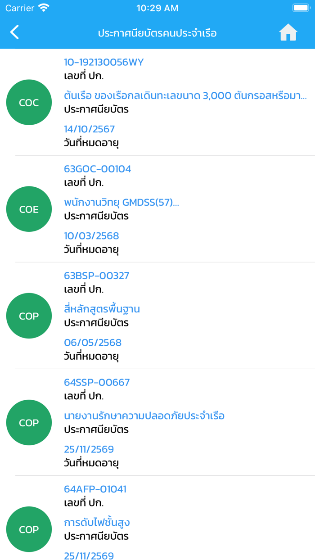Image resolution: width=315 pixels, height=560 pixels.
Task: Open certificate number 63GOC-00104
Action: click(98, 169)
